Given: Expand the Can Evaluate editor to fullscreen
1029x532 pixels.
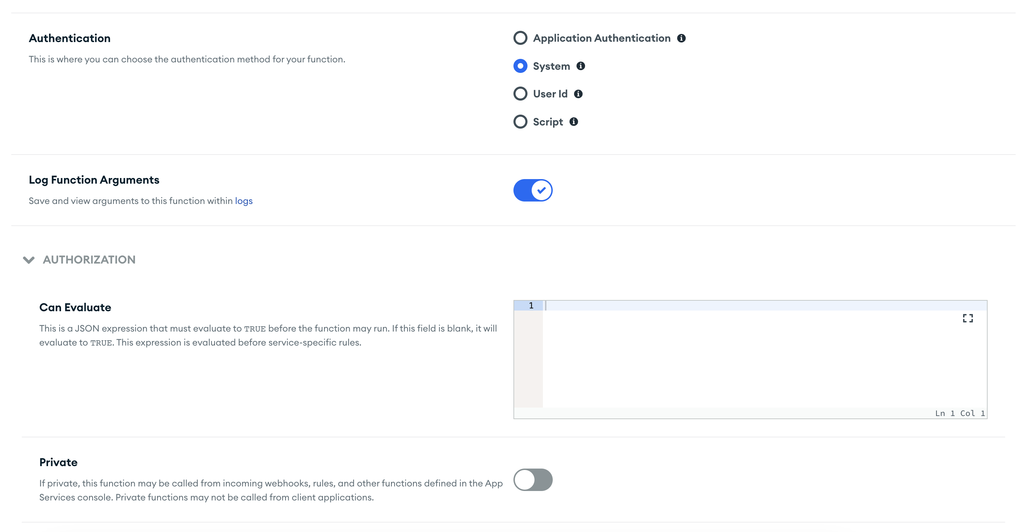Looking at the screenshot, I should [968, 318].
